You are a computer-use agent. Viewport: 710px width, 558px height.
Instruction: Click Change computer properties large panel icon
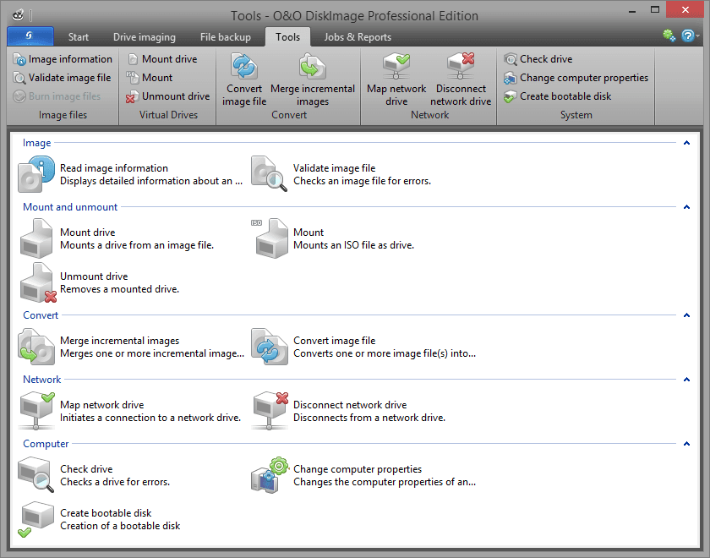[x=270, y=475]
